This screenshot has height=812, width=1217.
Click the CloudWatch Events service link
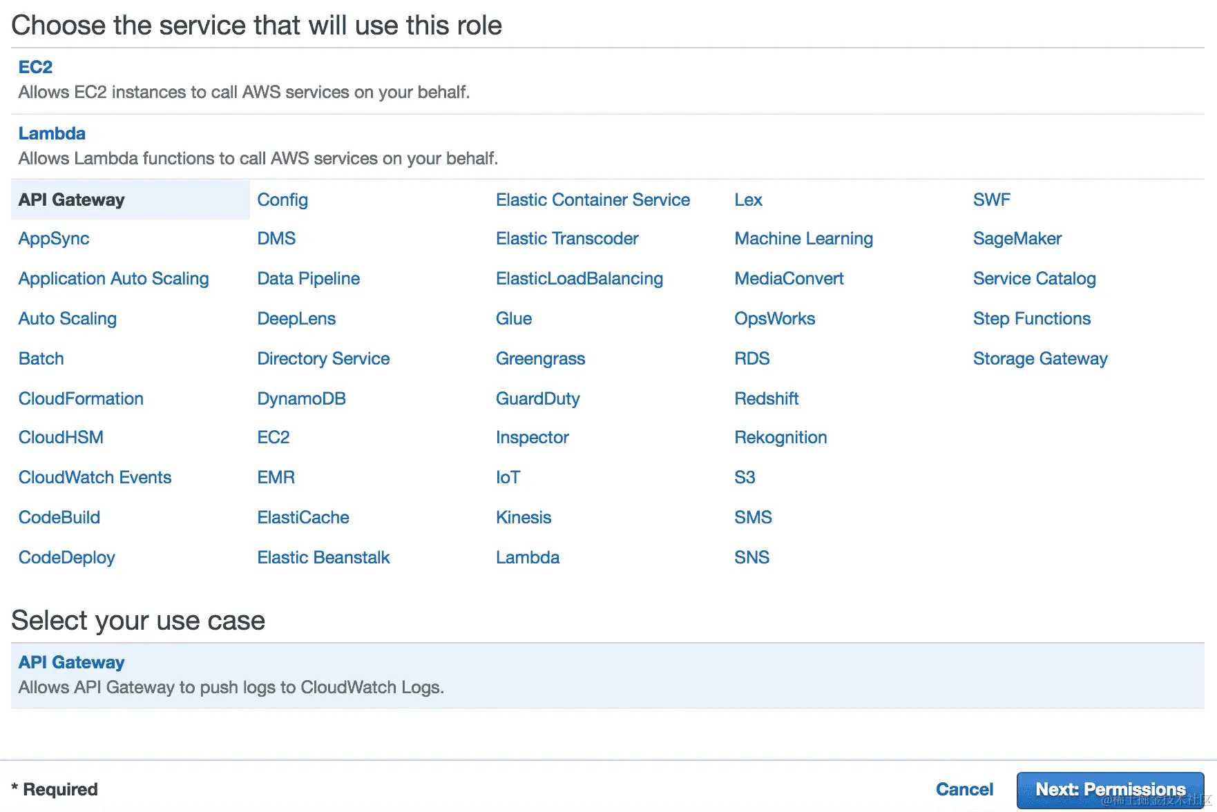point(95,477)
